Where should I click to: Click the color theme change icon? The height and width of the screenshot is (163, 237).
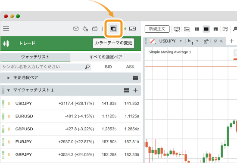(113, 29)
